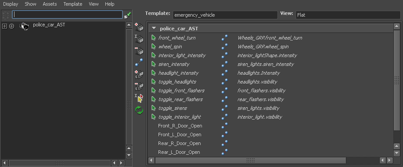Click the green arrow beside toggle_sirens
The width and height of the screenshot is (403, 167).
[154, 108]
